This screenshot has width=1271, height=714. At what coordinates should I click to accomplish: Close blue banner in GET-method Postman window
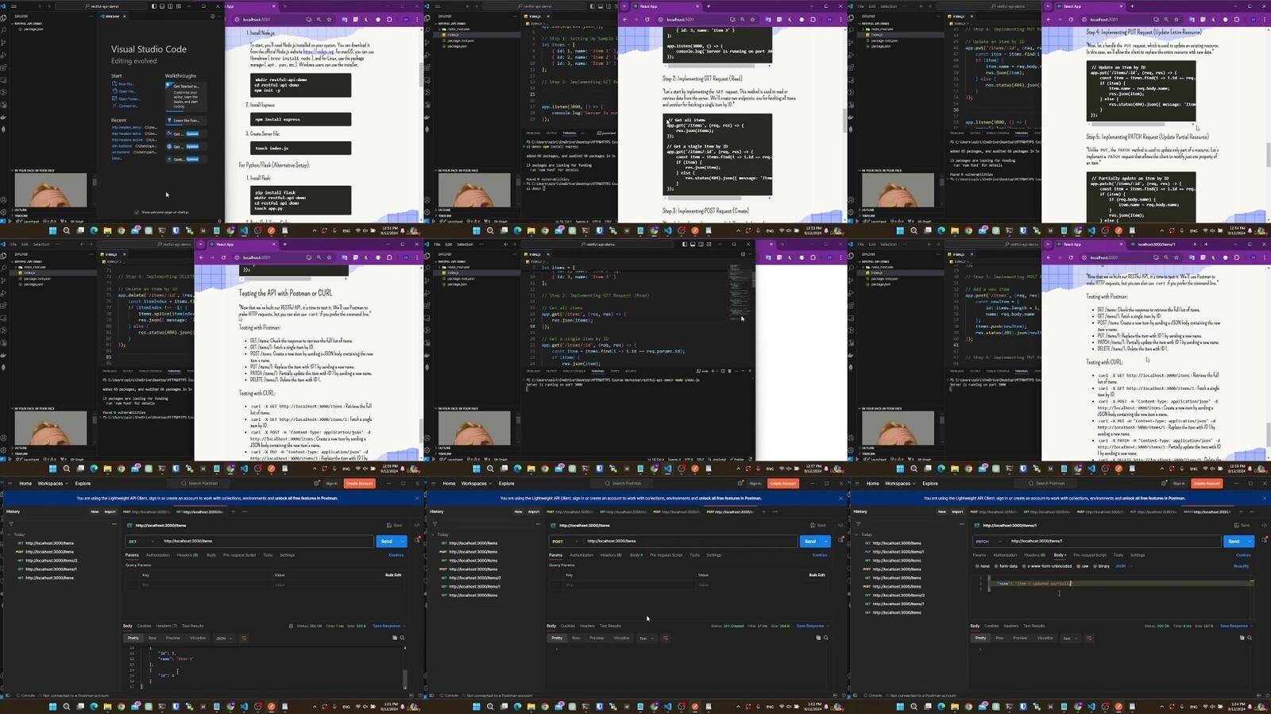click(x=417, y=498)
